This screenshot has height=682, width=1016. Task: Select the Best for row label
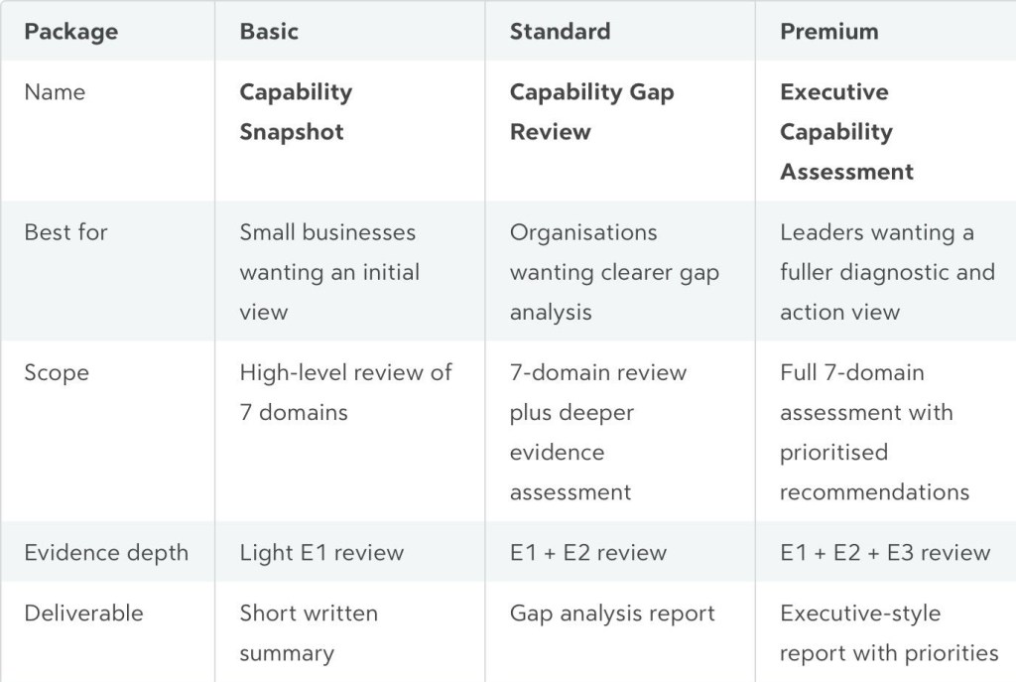(x=65, y=232)
